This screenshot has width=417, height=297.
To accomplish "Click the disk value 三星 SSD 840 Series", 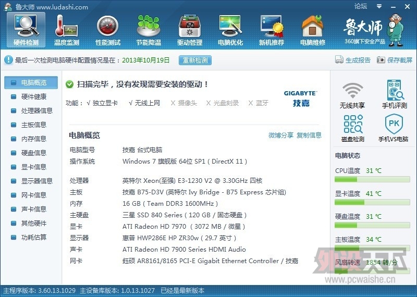I will tap(185, 215).
